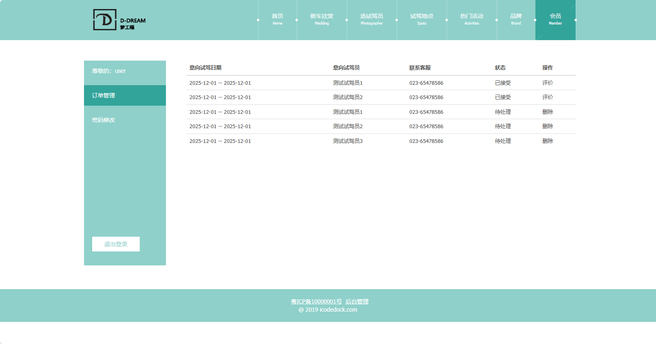
Task: Click 删除 for the 测试试驾员3 order
Action: click(x=547, y=141)
